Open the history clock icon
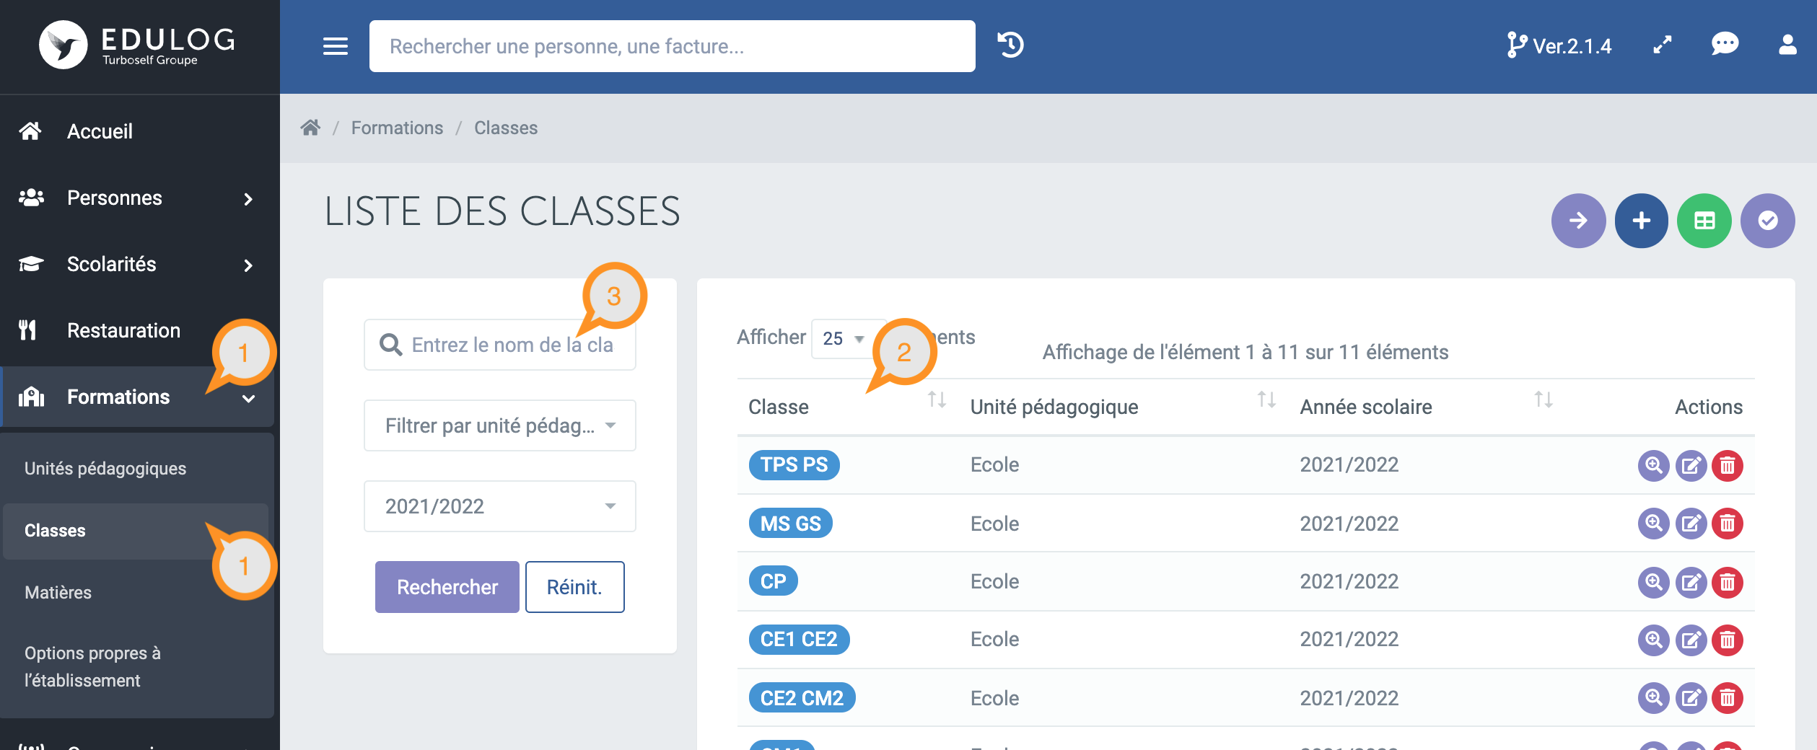The height and width of the screenshot is (750, 1817). pos(1010,45)
